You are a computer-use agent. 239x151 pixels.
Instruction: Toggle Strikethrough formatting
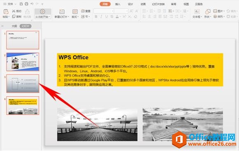112,16
